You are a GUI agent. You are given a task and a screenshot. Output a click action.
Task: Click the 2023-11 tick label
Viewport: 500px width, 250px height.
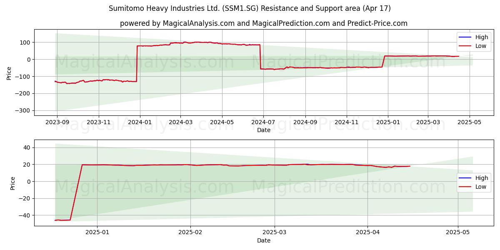pos(98,122)
